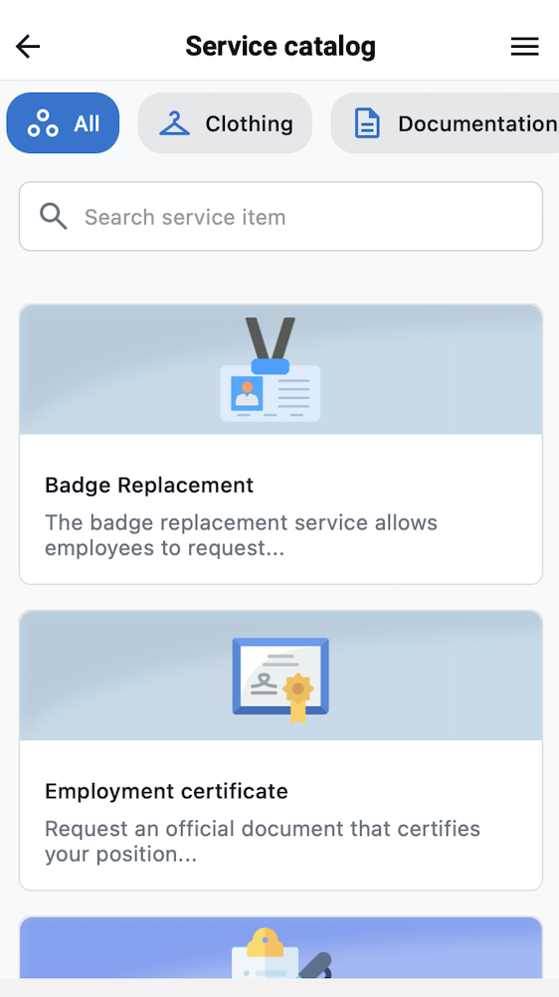Click the certificate with ribbon illustration
This screenshot has width=559, height=997.
(x=280, y=680)
